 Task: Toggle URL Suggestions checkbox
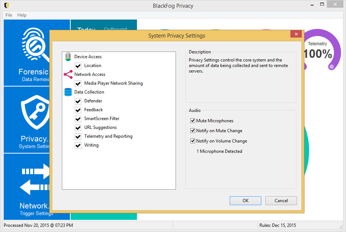click(78, 127)
